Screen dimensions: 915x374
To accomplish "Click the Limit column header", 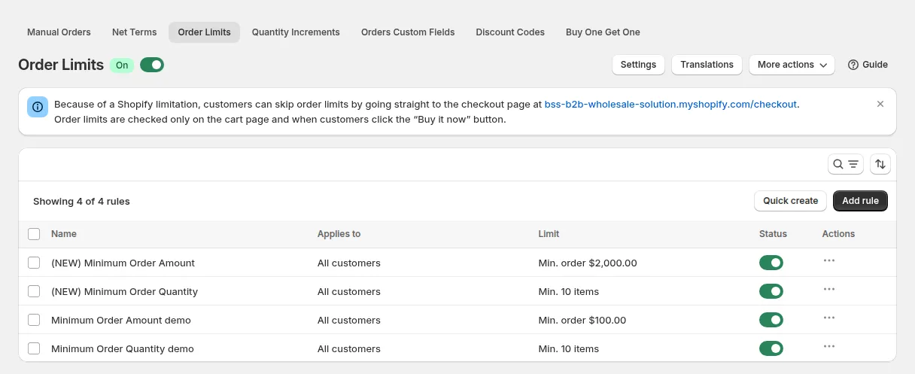I will point(549,234).
